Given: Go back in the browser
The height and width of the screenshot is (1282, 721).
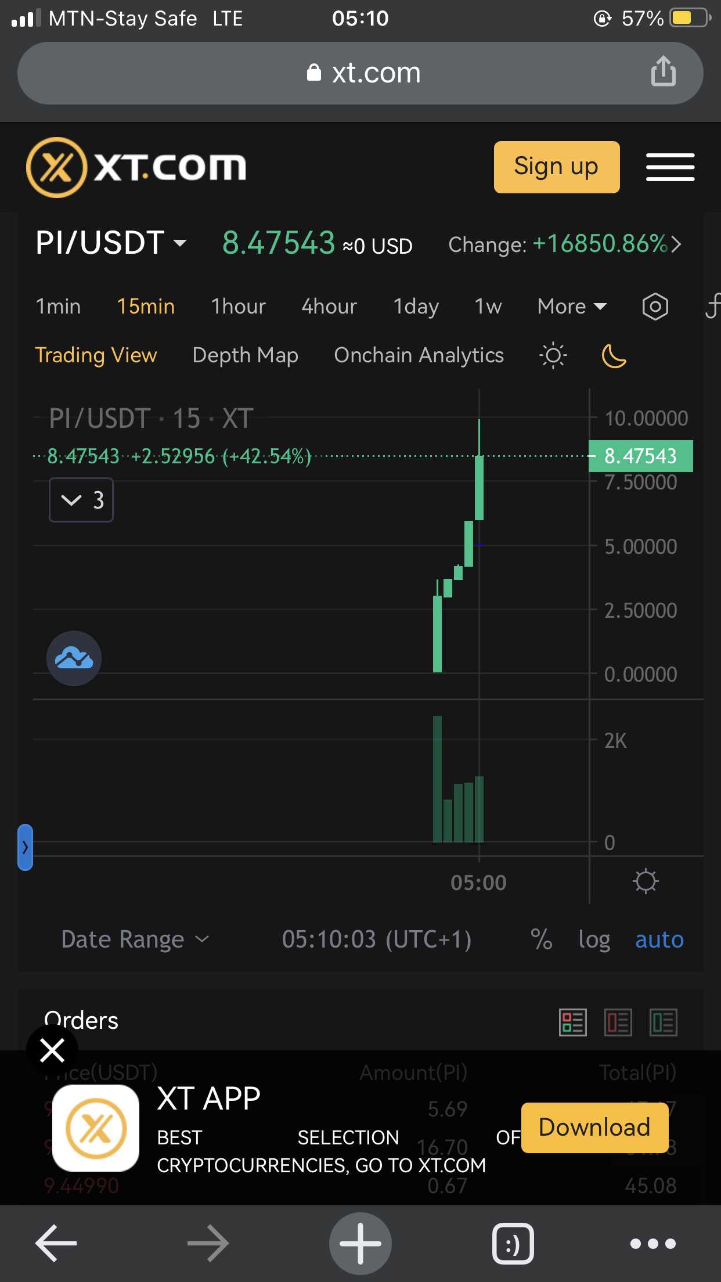Looking at the screenshot, I should 56,1243.
